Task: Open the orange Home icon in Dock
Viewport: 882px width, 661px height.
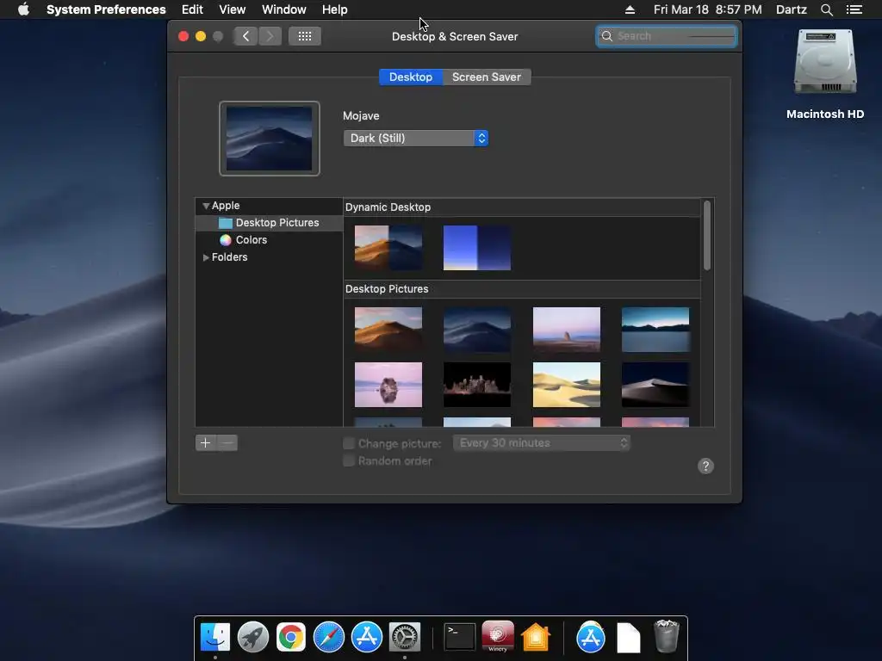Action: 536,637
